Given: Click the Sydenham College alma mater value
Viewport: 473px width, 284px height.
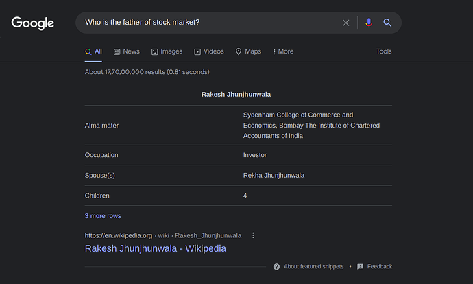Looking at the screenshot, I should (x=312, y=126).
